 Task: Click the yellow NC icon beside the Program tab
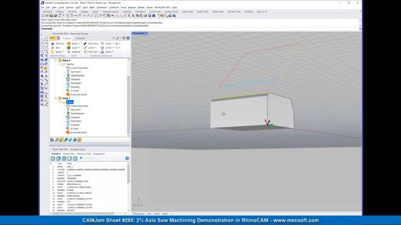point(53,38)
